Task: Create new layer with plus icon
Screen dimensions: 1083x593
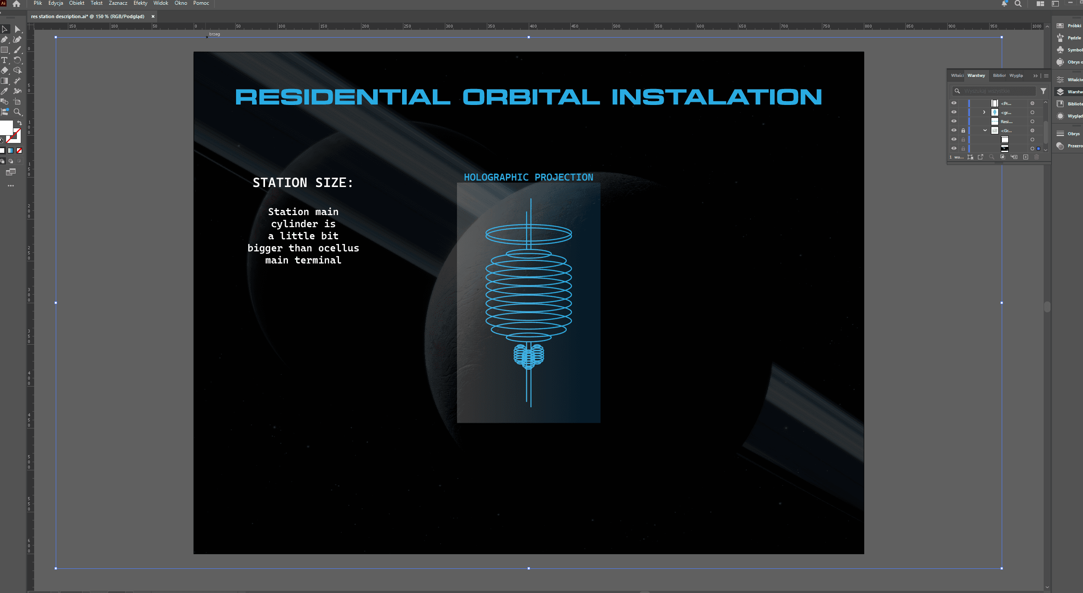Action: [x=1025, y=157]
